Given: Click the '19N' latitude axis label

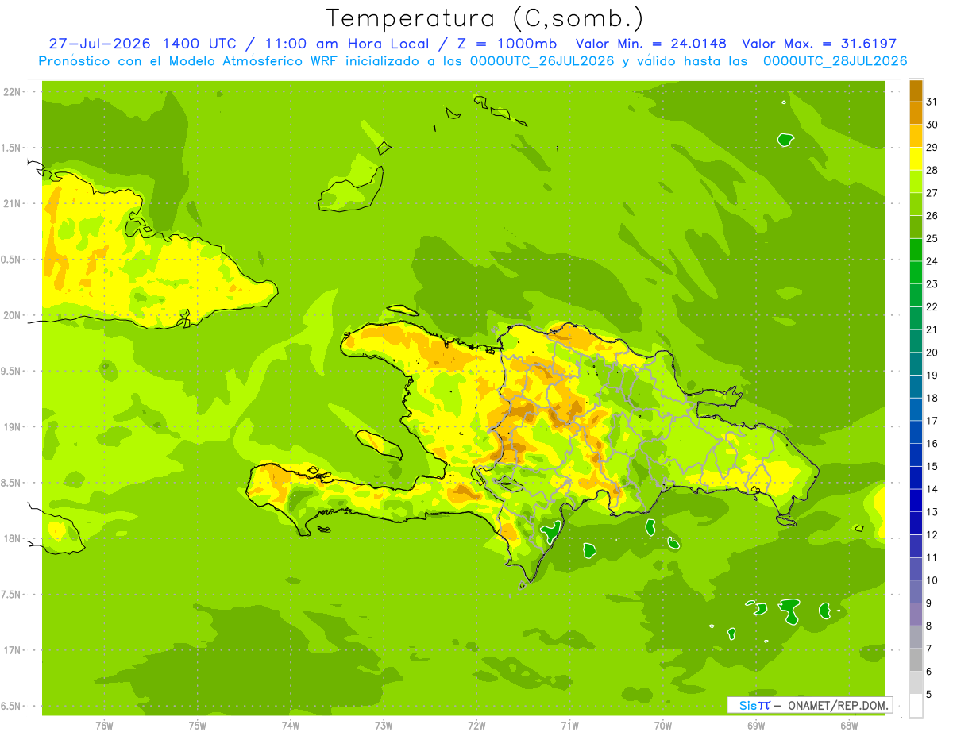Looking at the screenshot, I should pos(14,427).
